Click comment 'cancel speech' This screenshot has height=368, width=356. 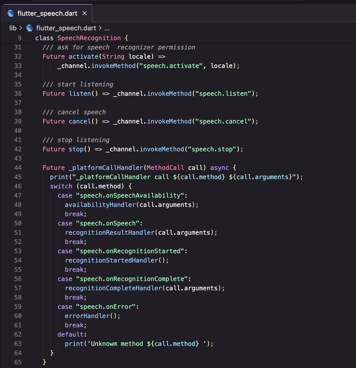click(x=74, y=112)
